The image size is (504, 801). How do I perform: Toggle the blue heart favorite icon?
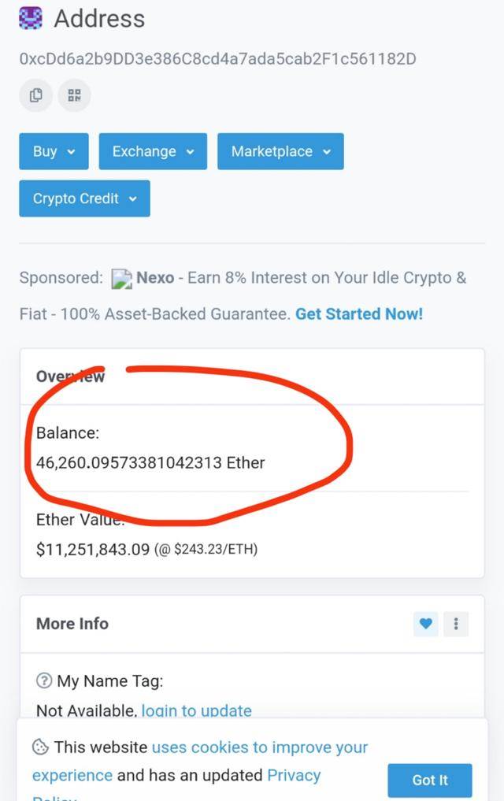point(425,624)
